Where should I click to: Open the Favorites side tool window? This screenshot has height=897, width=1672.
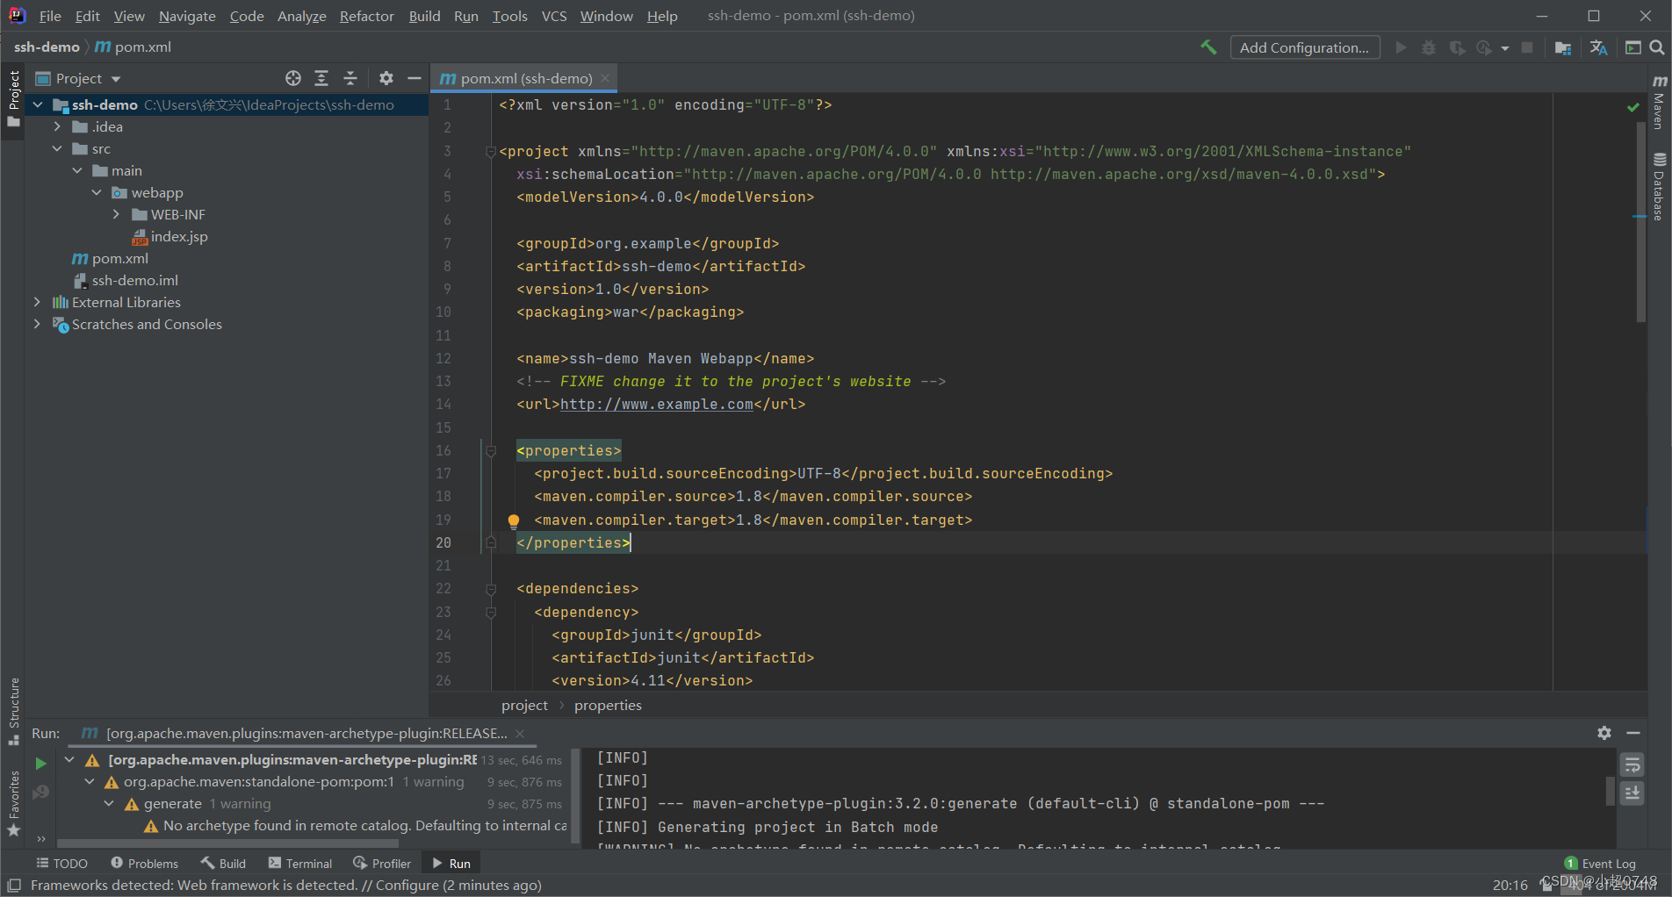point(14,803)
